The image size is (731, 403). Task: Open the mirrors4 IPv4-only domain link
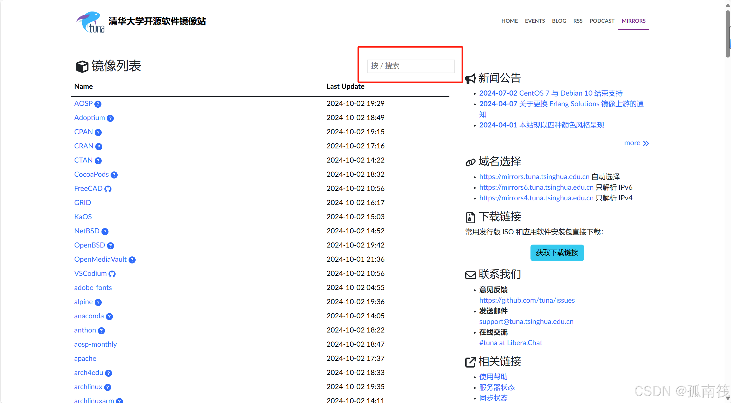536,198
